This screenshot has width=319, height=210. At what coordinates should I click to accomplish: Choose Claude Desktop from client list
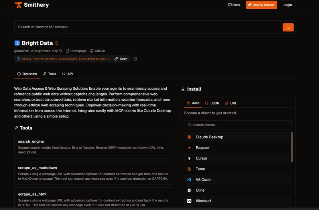pos(237,137)
